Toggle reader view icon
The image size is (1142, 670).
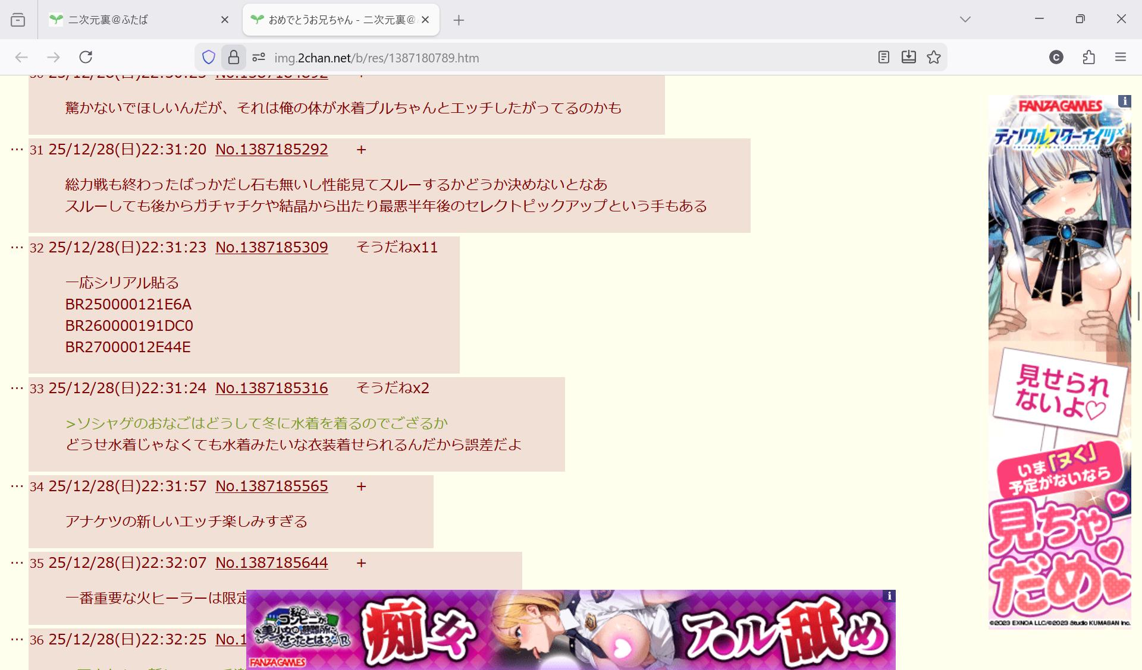pyautogui.click(x=883, y=57)
